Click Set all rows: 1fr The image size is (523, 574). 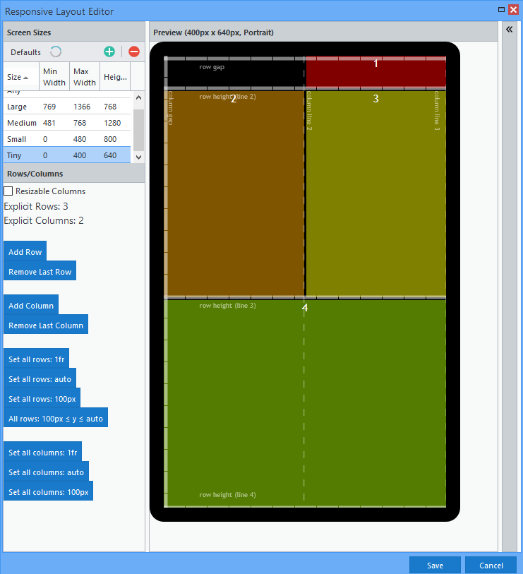(x=36, y=359)
